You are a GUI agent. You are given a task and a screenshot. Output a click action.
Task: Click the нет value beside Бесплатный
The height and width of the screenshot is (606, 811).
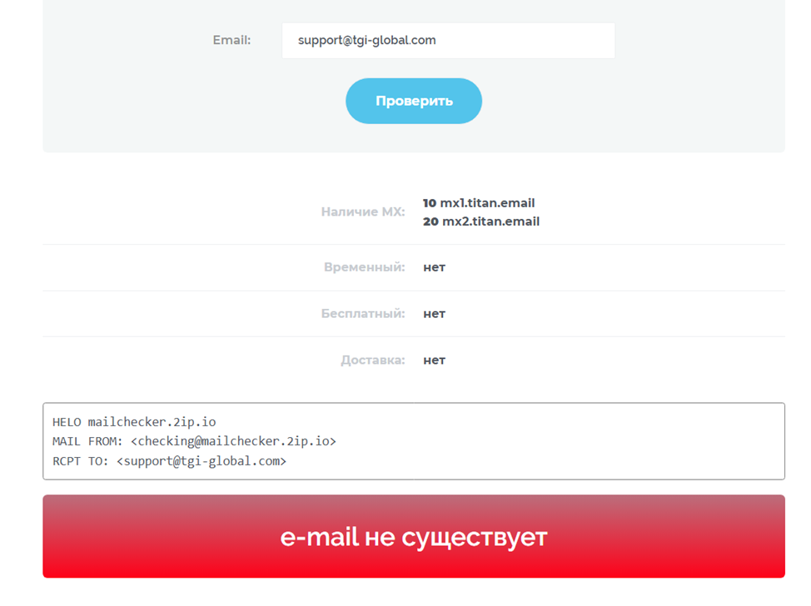(x=435, y=314)
